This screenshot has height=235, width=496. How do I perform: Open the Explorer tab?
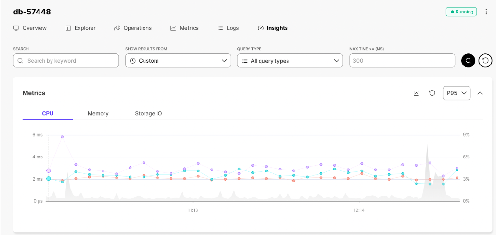(x=80, y=28)
